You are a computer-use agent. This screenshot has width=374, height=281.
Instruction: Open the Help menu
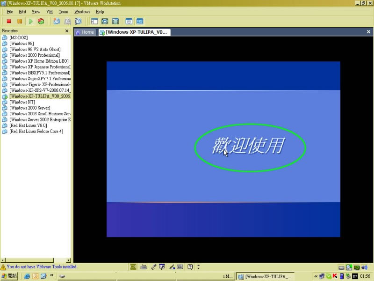(x=100, y=12)
